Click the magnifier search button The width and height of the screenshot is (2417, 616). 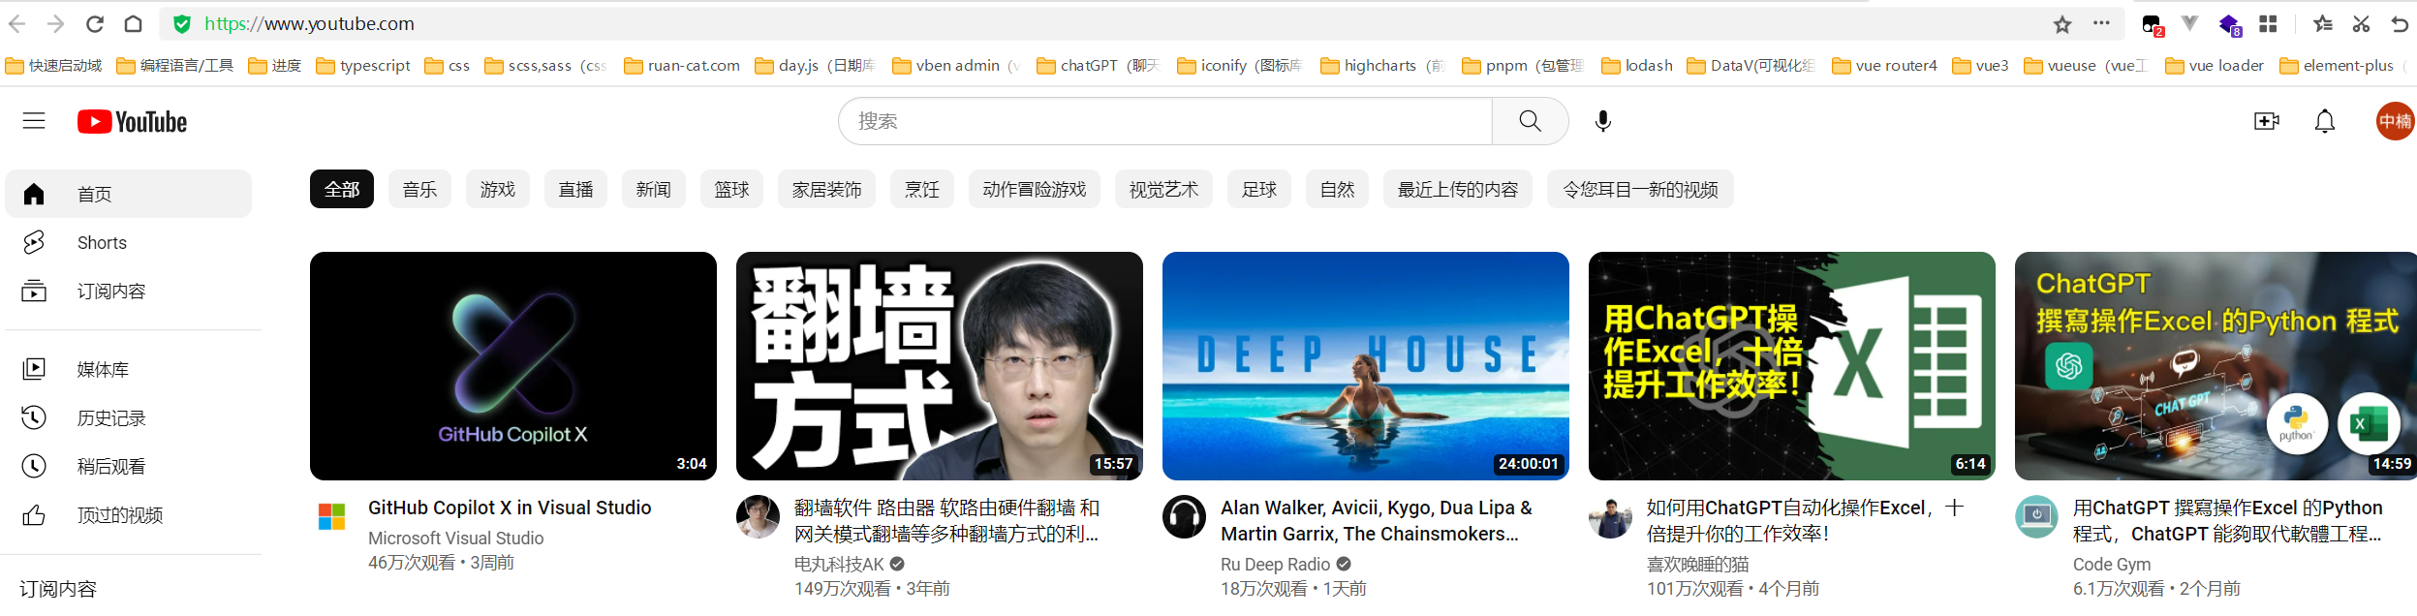[1530, 121]
